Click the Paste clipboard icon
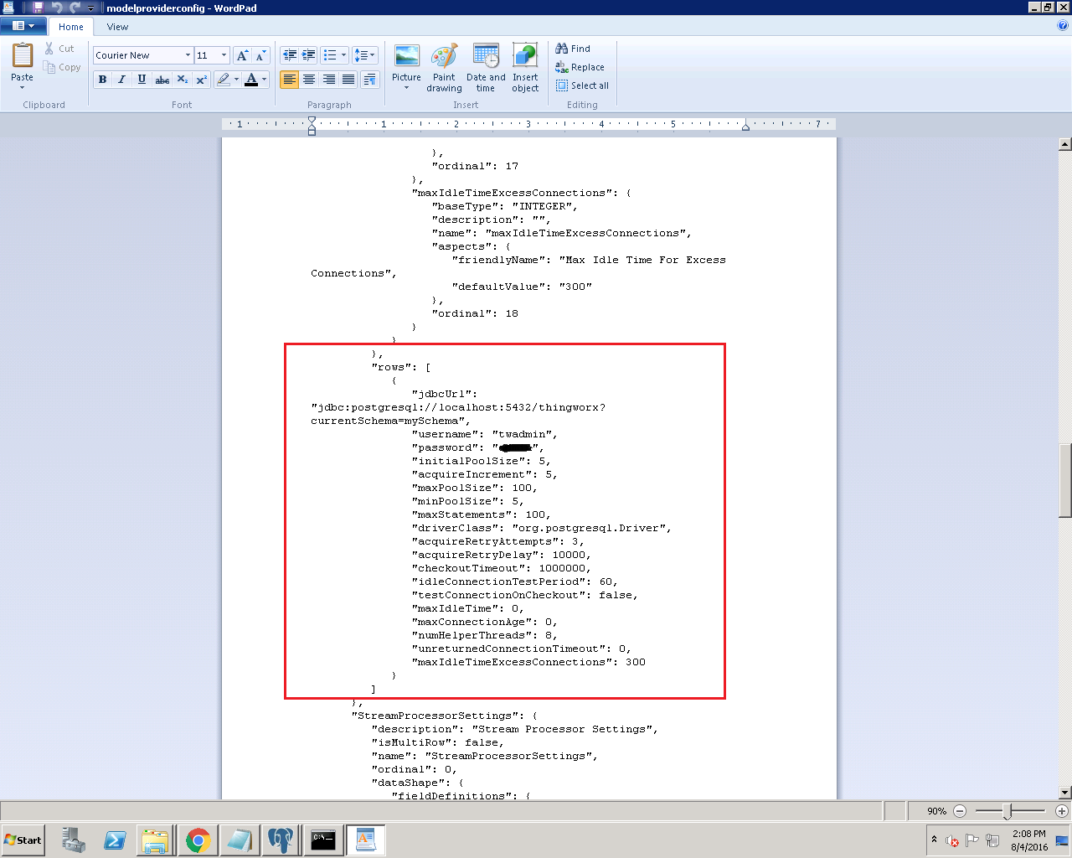This screenshot has width=1072, height=858. (x=23, y=55)
